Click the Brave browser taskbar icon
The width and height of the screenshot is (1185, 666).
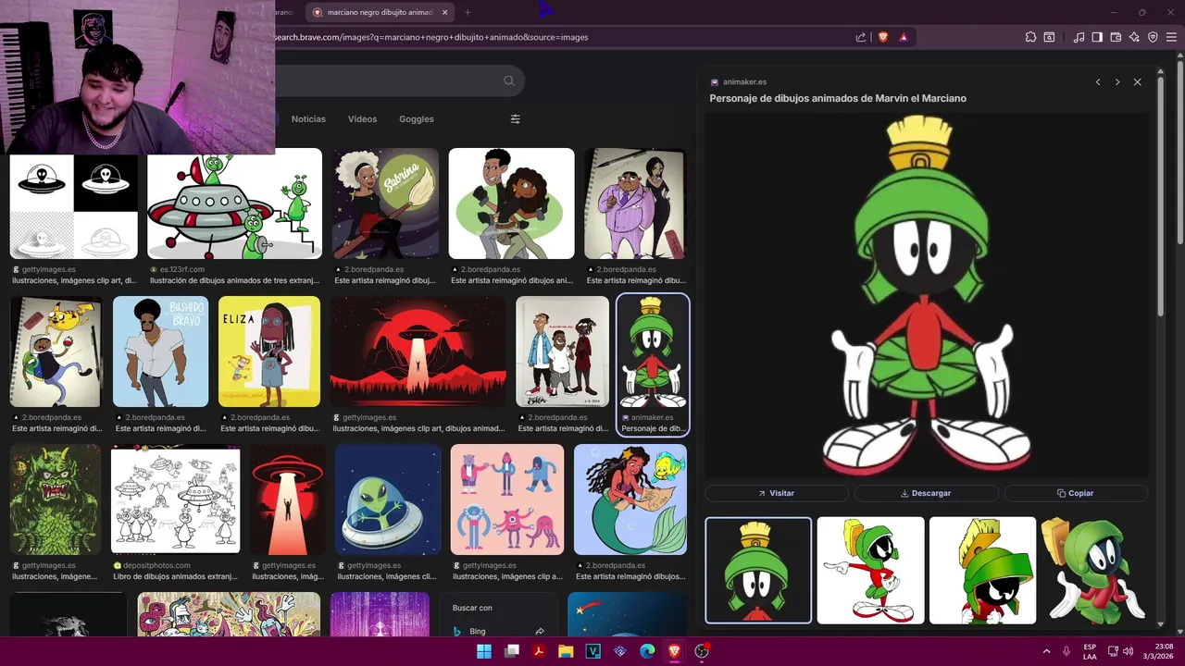point(674,651)
